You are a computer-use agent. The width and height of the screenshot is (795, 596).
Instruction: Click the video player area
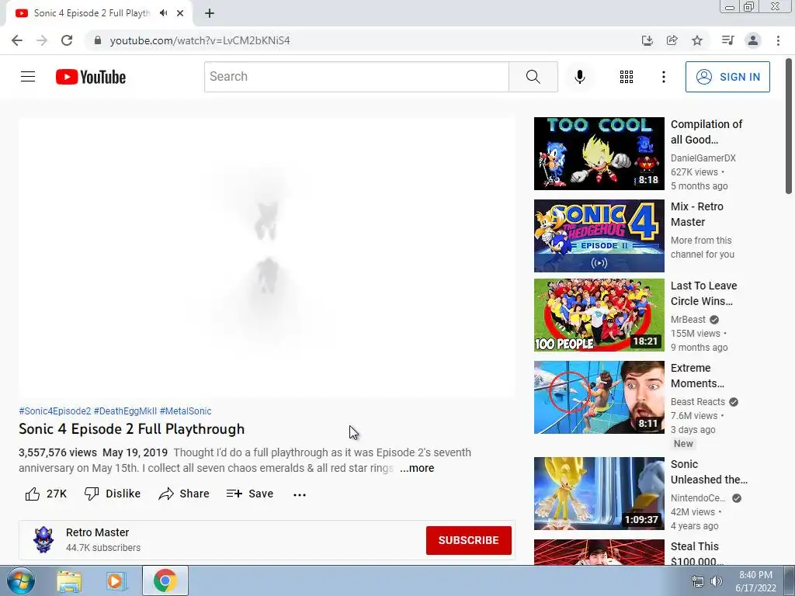pos(267,258)
